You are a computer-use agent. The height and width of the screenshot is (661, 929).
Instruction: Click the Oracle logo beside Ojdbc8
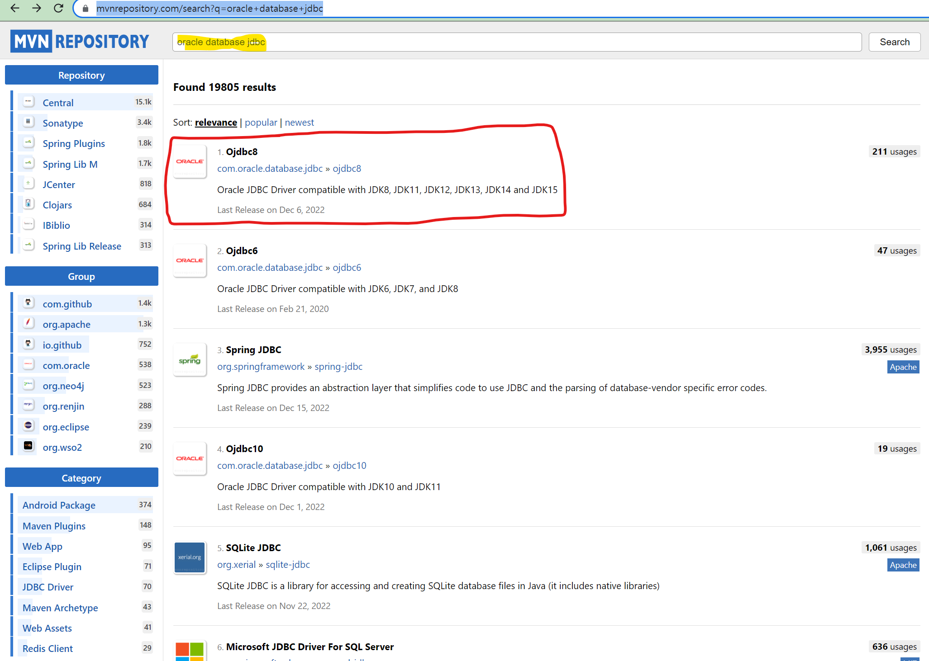point(190,161)
